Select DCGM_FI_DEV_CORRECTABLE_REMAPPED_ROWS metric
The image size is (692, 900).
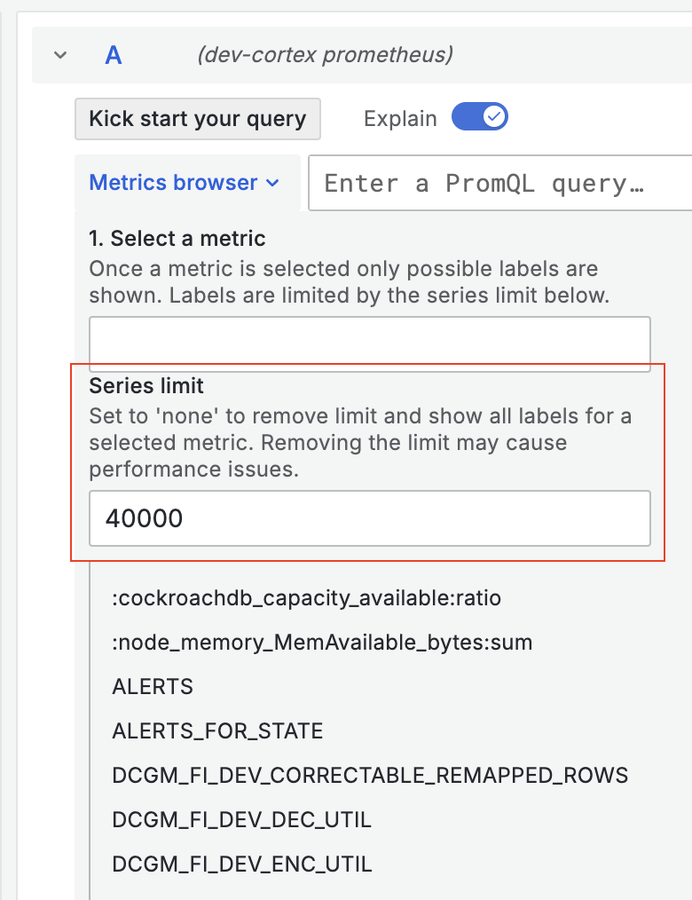click(x=369, y=775)
